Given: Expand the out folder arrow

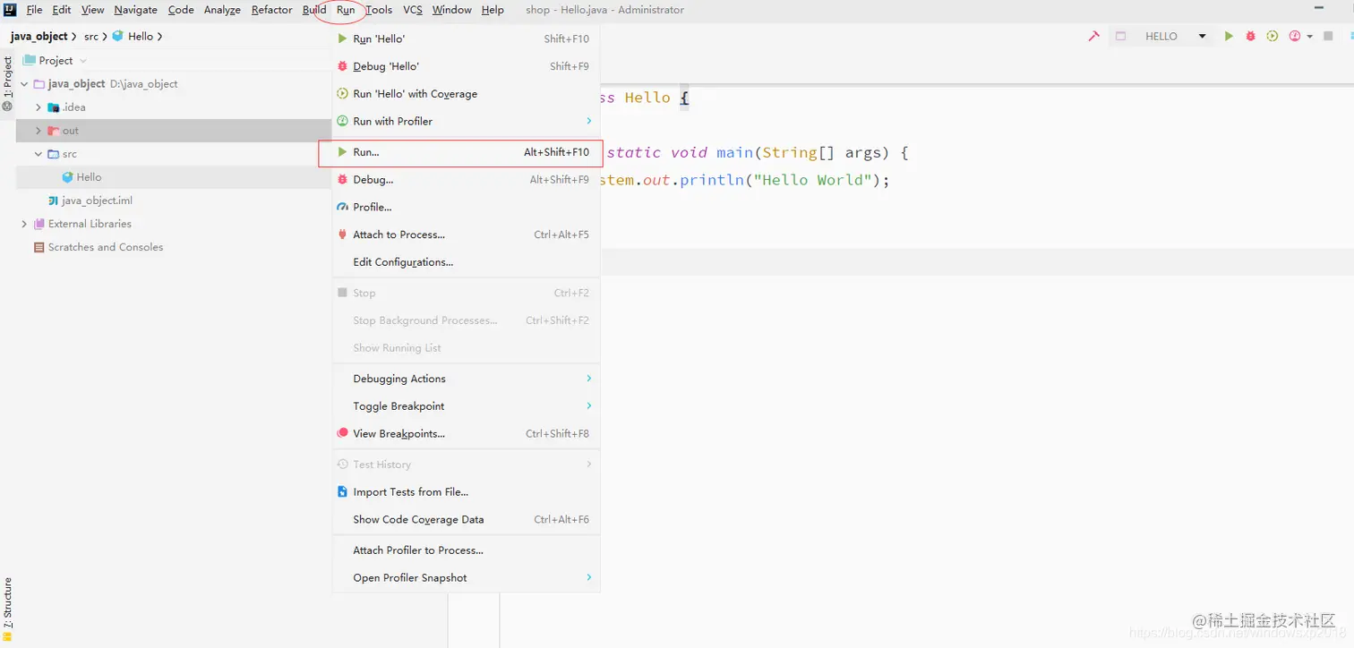Looking at the screenshot, I should click(x=38, y=131).
